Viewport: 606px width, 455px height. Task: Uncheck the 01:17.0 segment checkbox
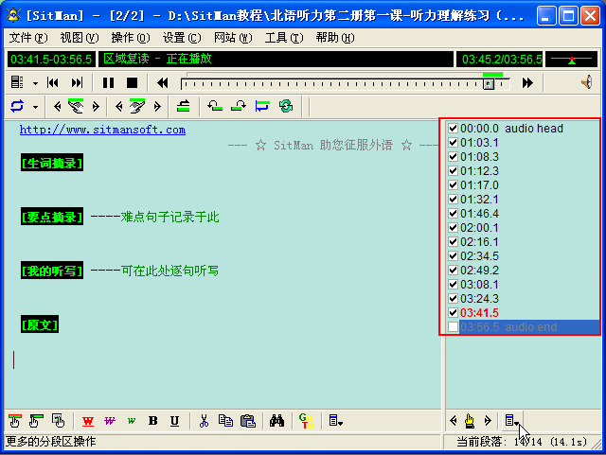(453, 185)
